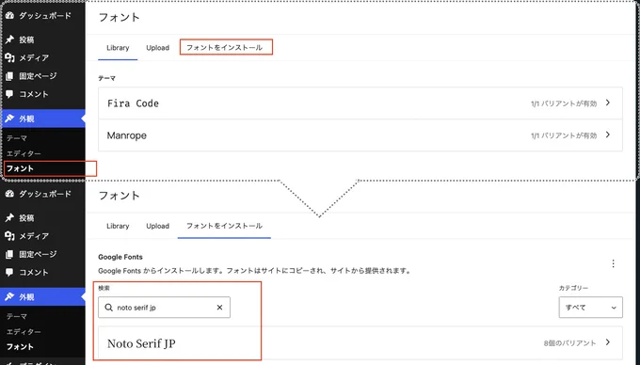
Task: Open the Fira Code font name
Action: [133, 103]
